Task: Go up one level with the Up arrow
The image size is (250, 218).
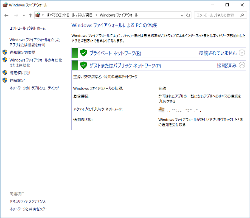Action: pos(30,15)
